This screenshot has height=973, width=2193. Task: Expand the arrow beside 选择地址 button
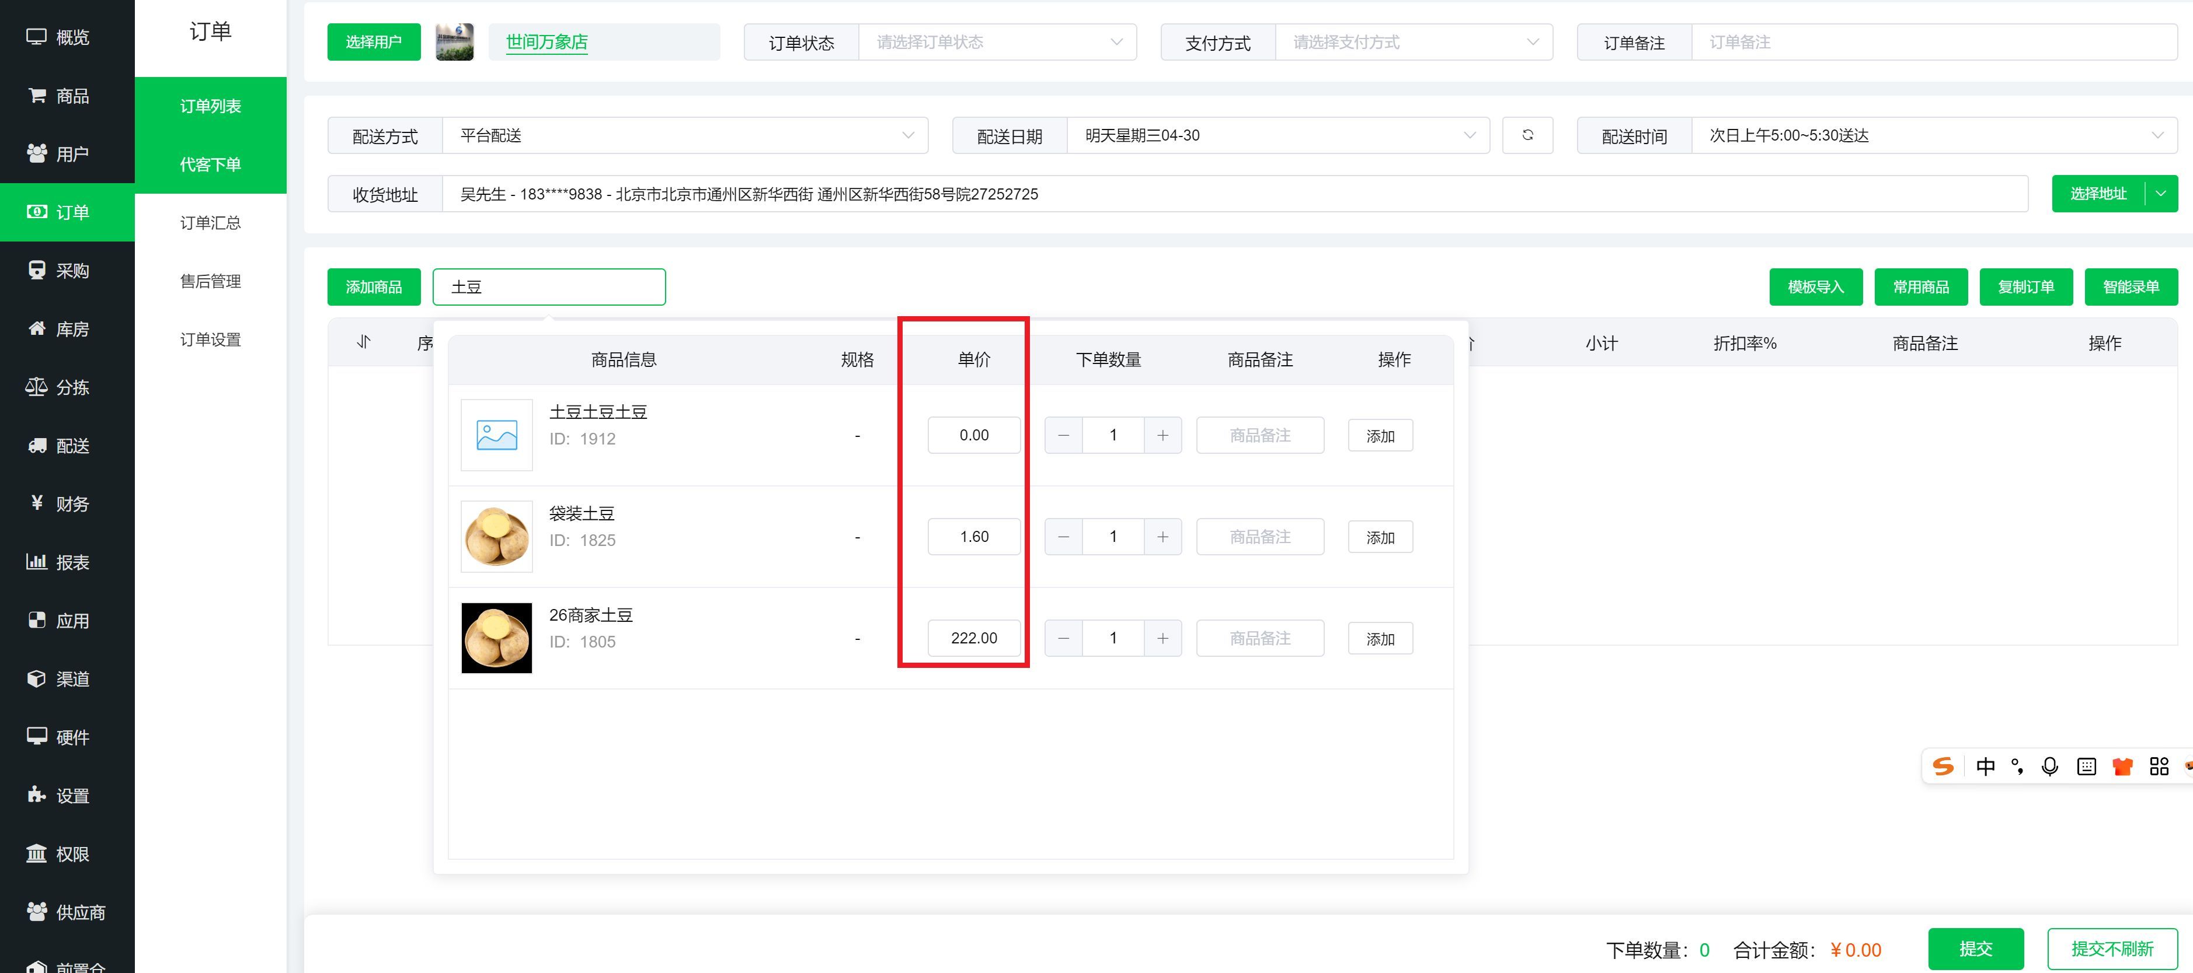coord(2161,194)
